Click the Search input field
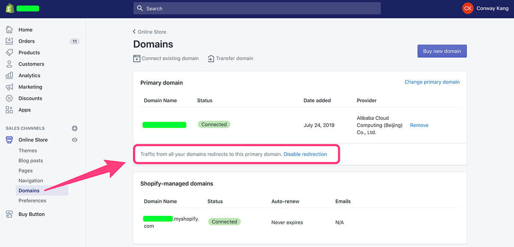Viewport: 514px width, 247px height. point(257,8)
